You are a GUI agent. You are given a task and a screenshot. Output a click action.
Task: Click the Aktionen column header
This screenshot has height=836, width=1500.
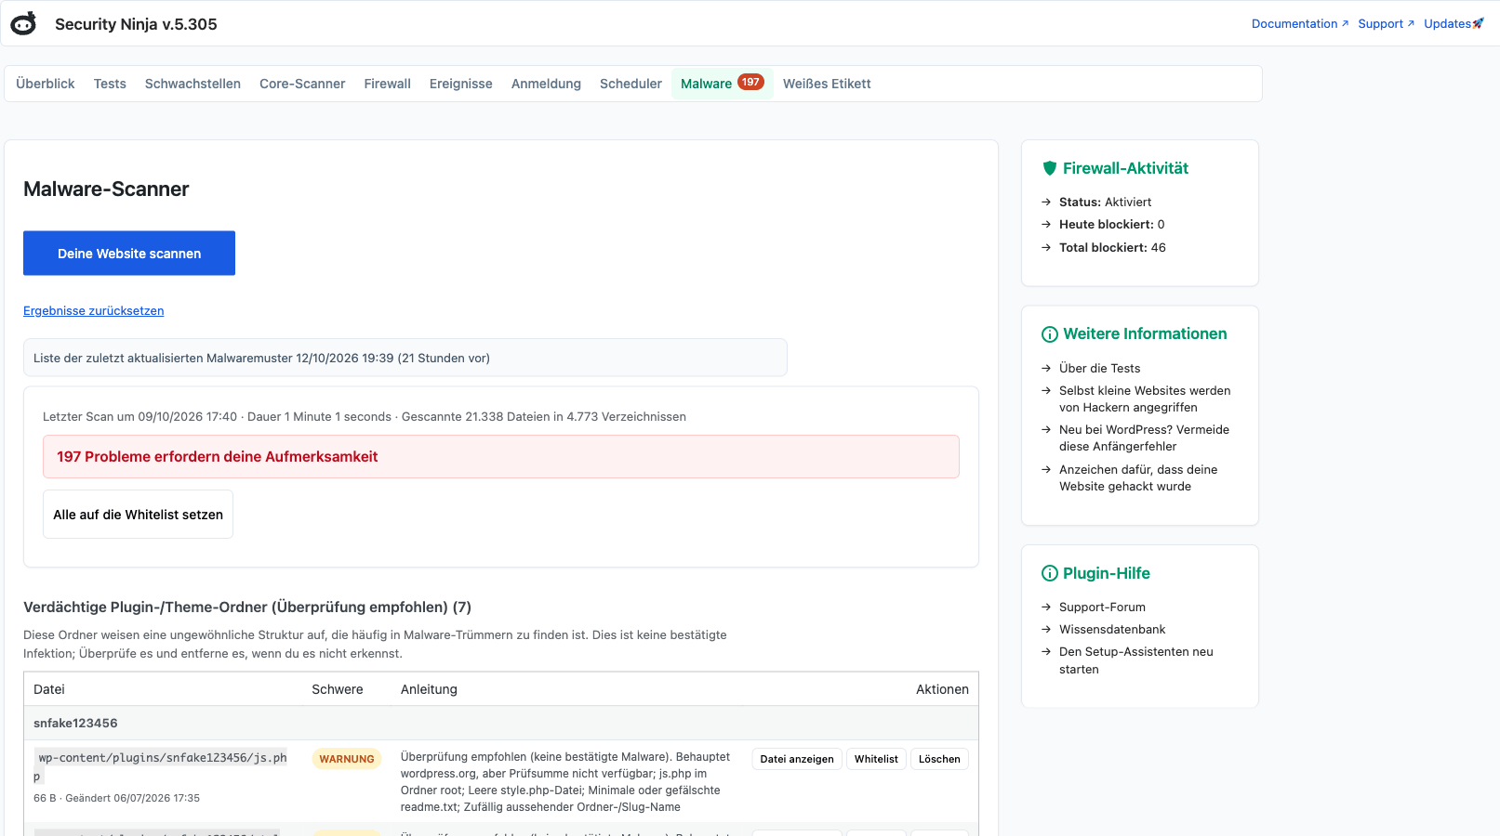[942, 689]
